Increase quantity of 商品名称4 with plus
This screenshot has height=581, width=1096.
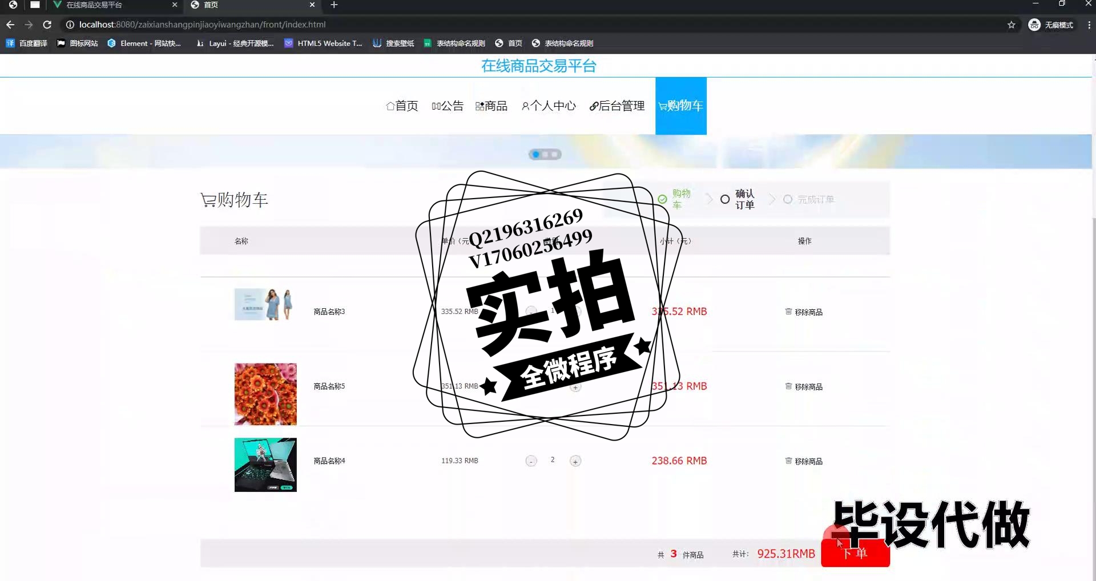[575, 461]
